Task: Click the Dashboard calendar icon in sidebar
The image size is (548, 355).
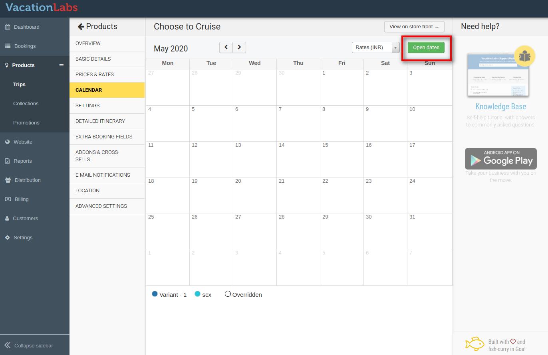Action: tap(8, 27)
